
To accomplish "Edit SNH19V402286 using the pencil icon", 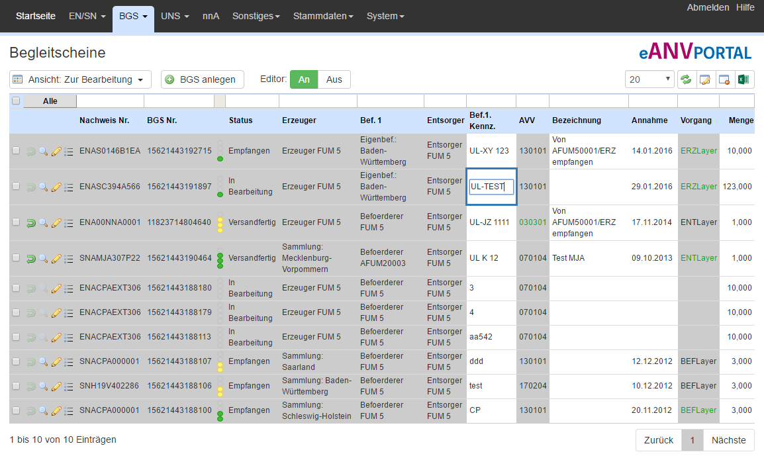I will 56,387.
